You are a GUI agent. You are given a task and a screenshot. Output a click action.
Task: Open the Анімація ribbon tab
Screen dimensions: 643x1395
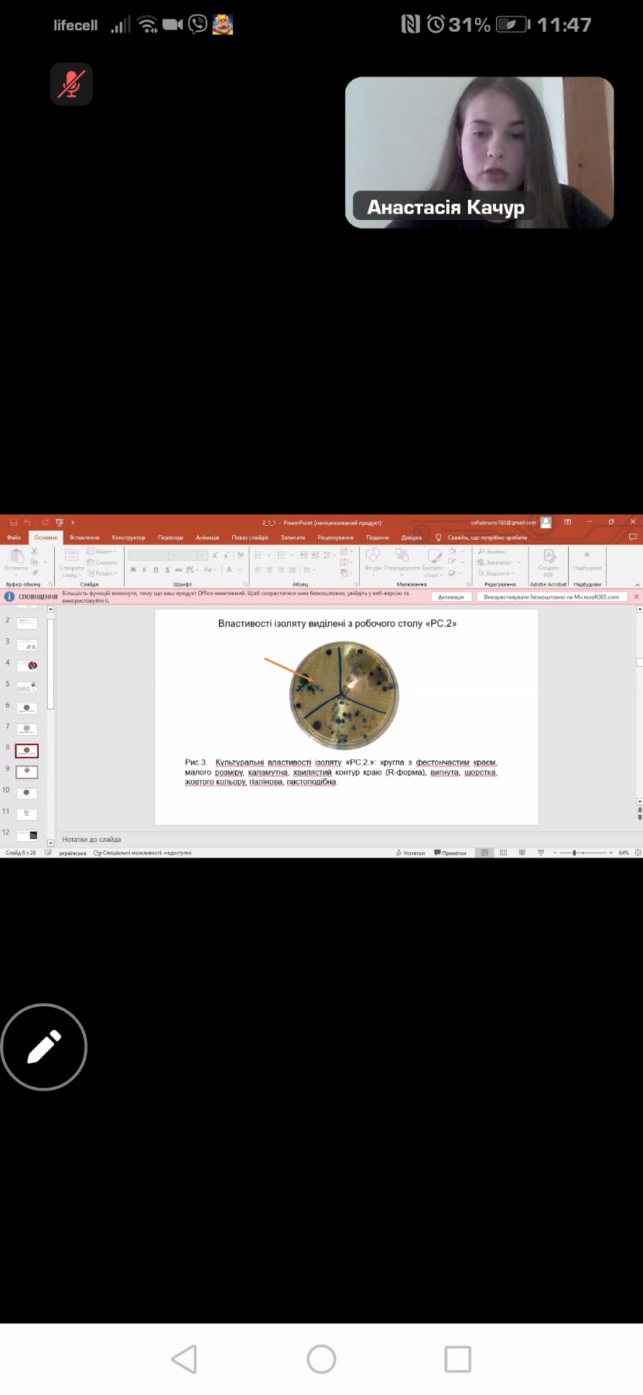coord(207,538)
